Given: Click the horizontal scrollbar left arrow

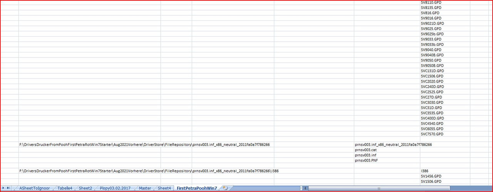Looking at the screenshot, I should pos(306,188).
